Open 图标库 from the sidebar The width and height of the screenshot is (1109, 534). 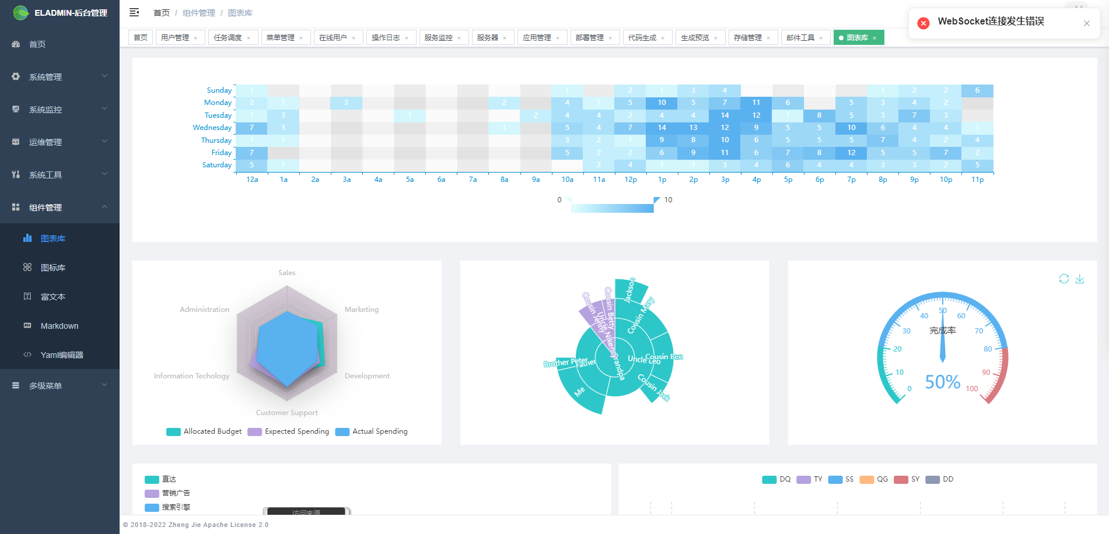click(51, 267)
